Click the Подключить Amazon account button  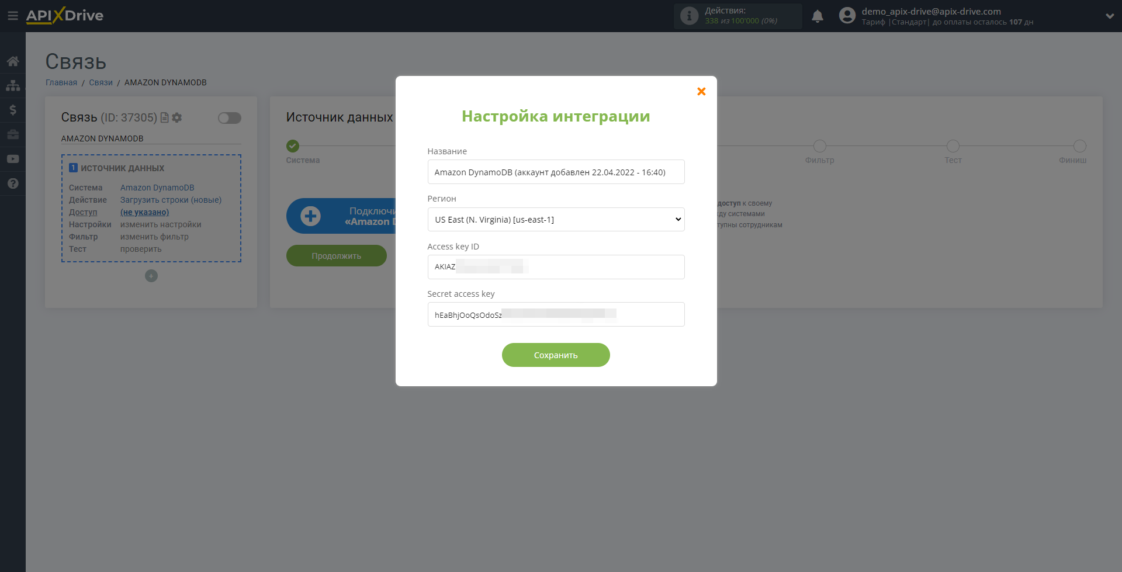click(x=341, y=216)
